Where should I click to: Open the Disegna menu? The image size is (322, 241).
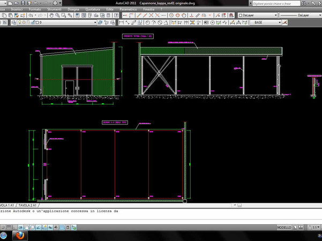pyautogui.click(x=73, y=10)
